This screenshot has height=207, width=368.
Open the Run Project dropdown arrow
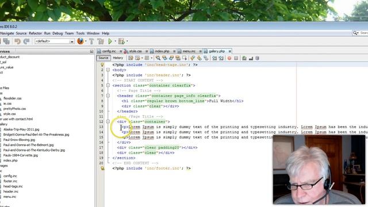pos(115,41)
